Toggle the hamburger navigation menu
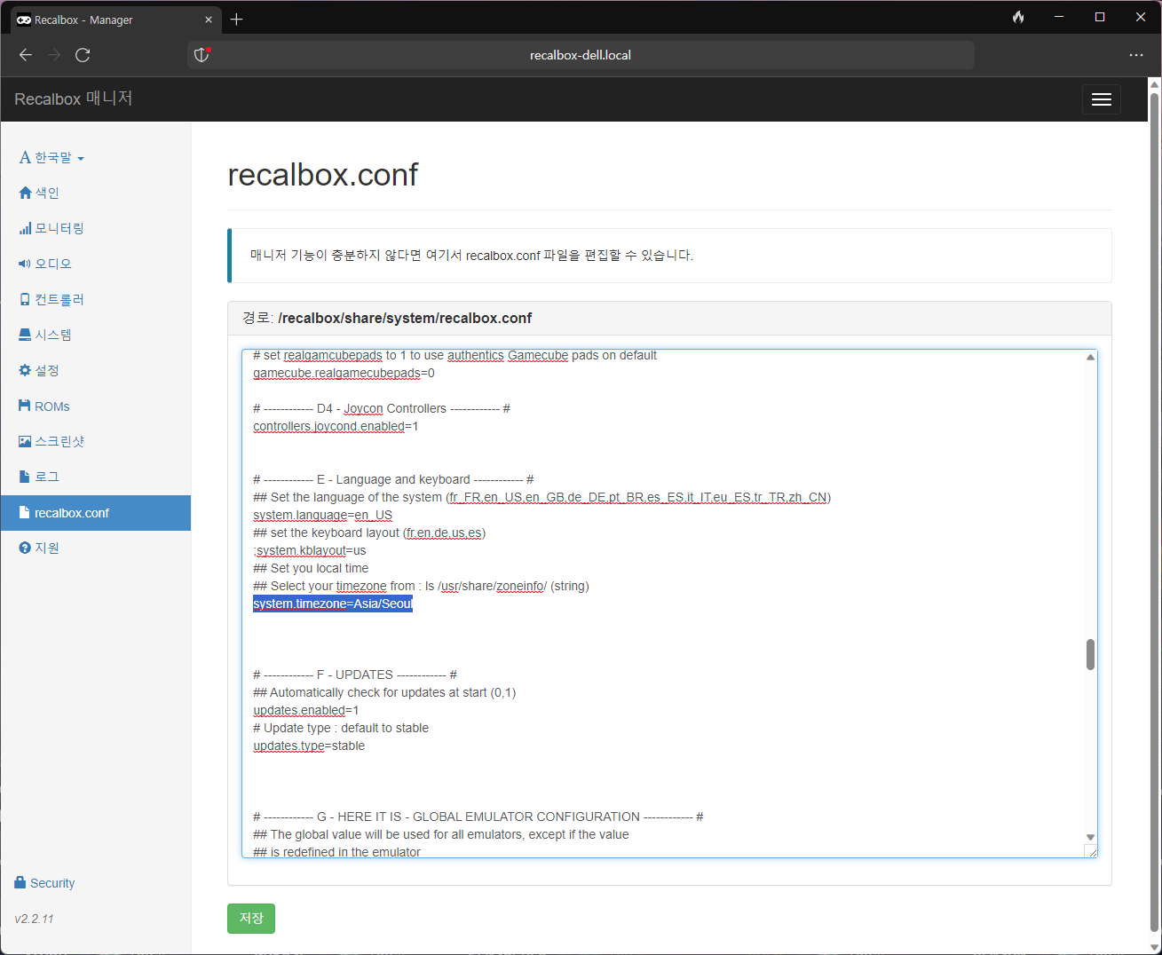This screenshot has height=955, width=1162. (1102, 99)
